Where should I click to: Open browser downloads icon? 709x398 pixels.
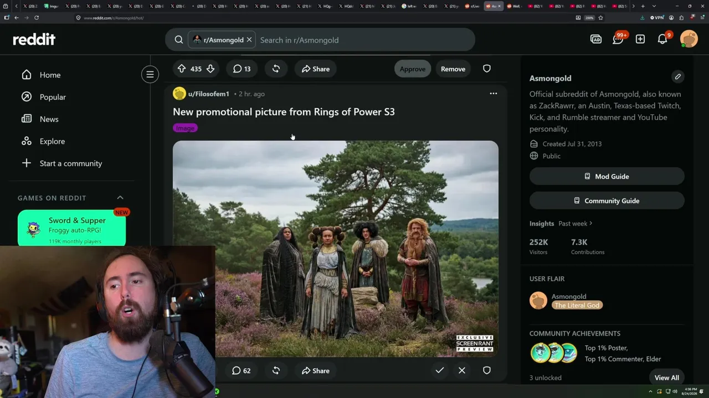[x=642, y=18]
